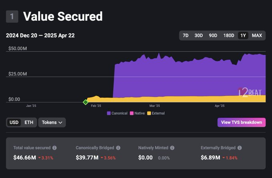Select the MAX time range

tap(257, 36)
